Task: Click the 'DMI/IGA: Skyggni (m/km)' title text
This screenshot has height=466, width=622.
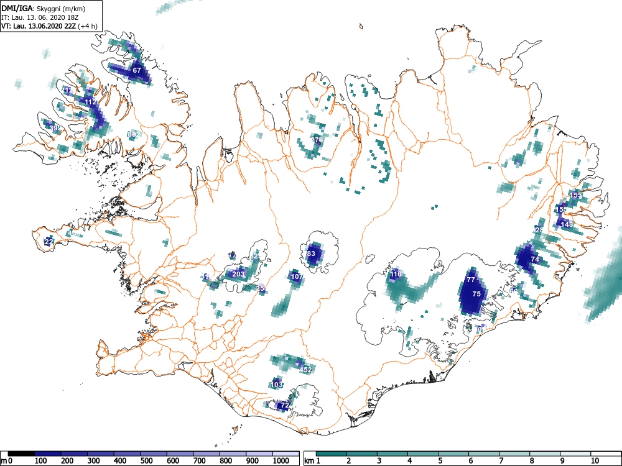Action: [x=44, y=8]
